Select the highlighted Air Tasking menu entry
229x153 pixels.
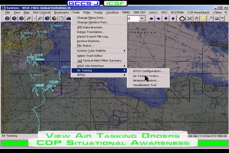pos(99,71)
